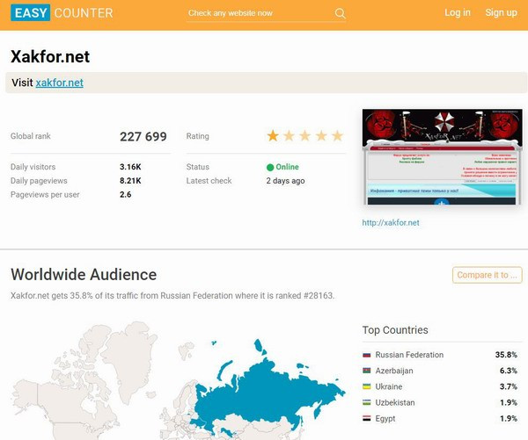Open the Log in link
The height and width of the screenshot is (440, 528).
458,12
